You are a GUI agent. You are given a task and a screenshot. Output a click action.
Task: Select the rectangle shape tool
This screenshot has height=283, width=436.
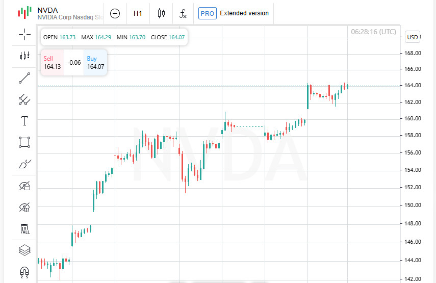tap(24, 142)
